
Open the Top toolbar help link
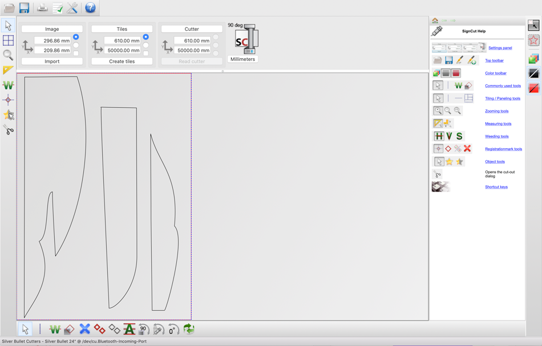pos(494,60)
